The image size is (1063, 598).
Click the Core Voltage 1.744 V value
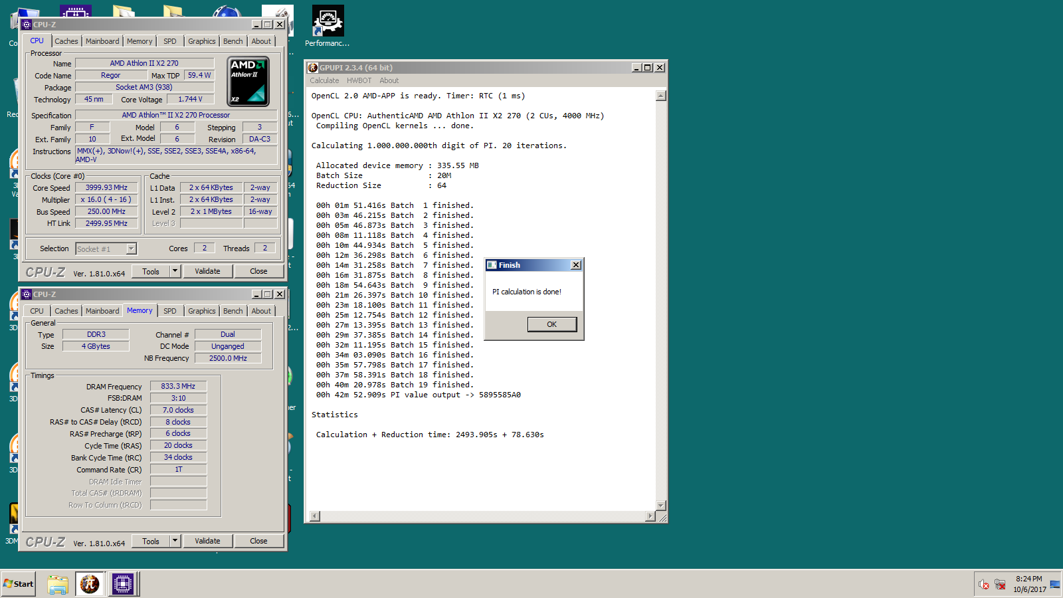tap(190, 99)
